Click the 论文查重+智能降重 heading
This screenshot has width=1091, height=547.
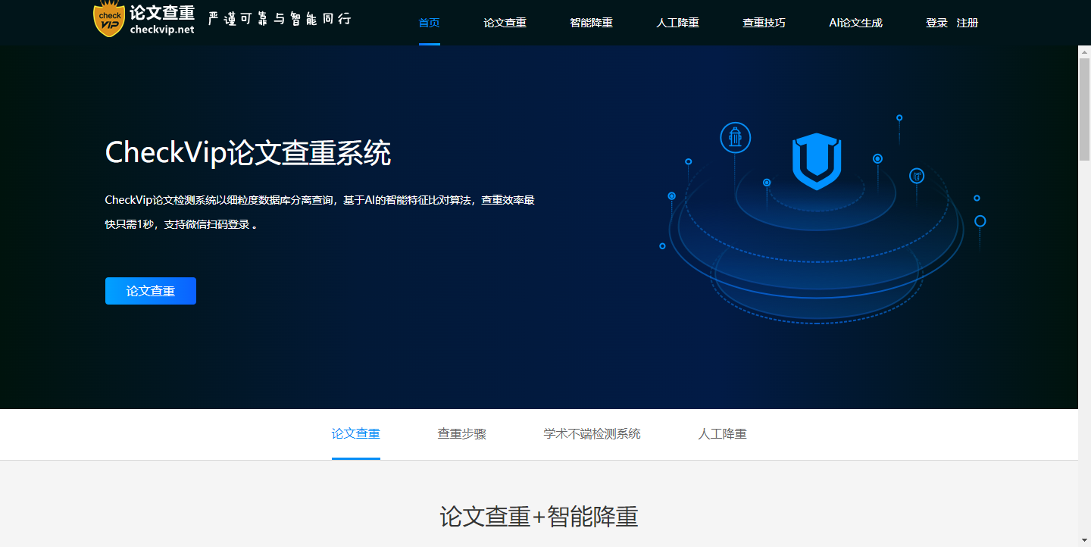coord(539,517)
